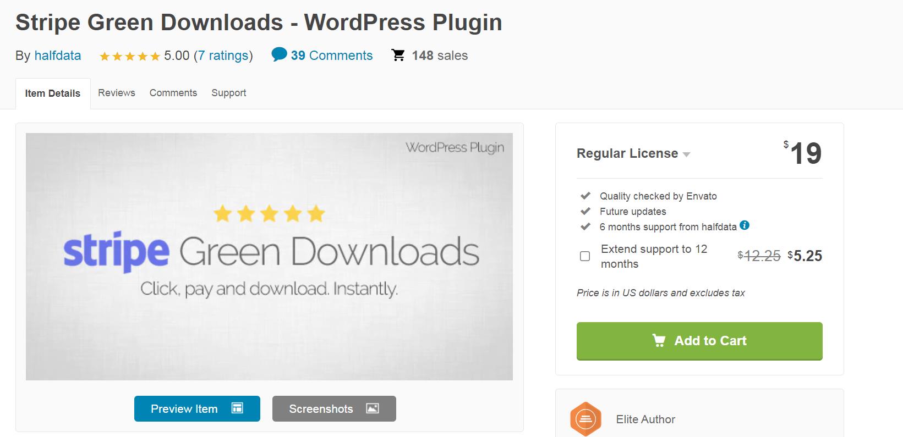
Task: Click the Stripe Green Downloads preview image
Action: pyautogui.click(x=269, y=256)
